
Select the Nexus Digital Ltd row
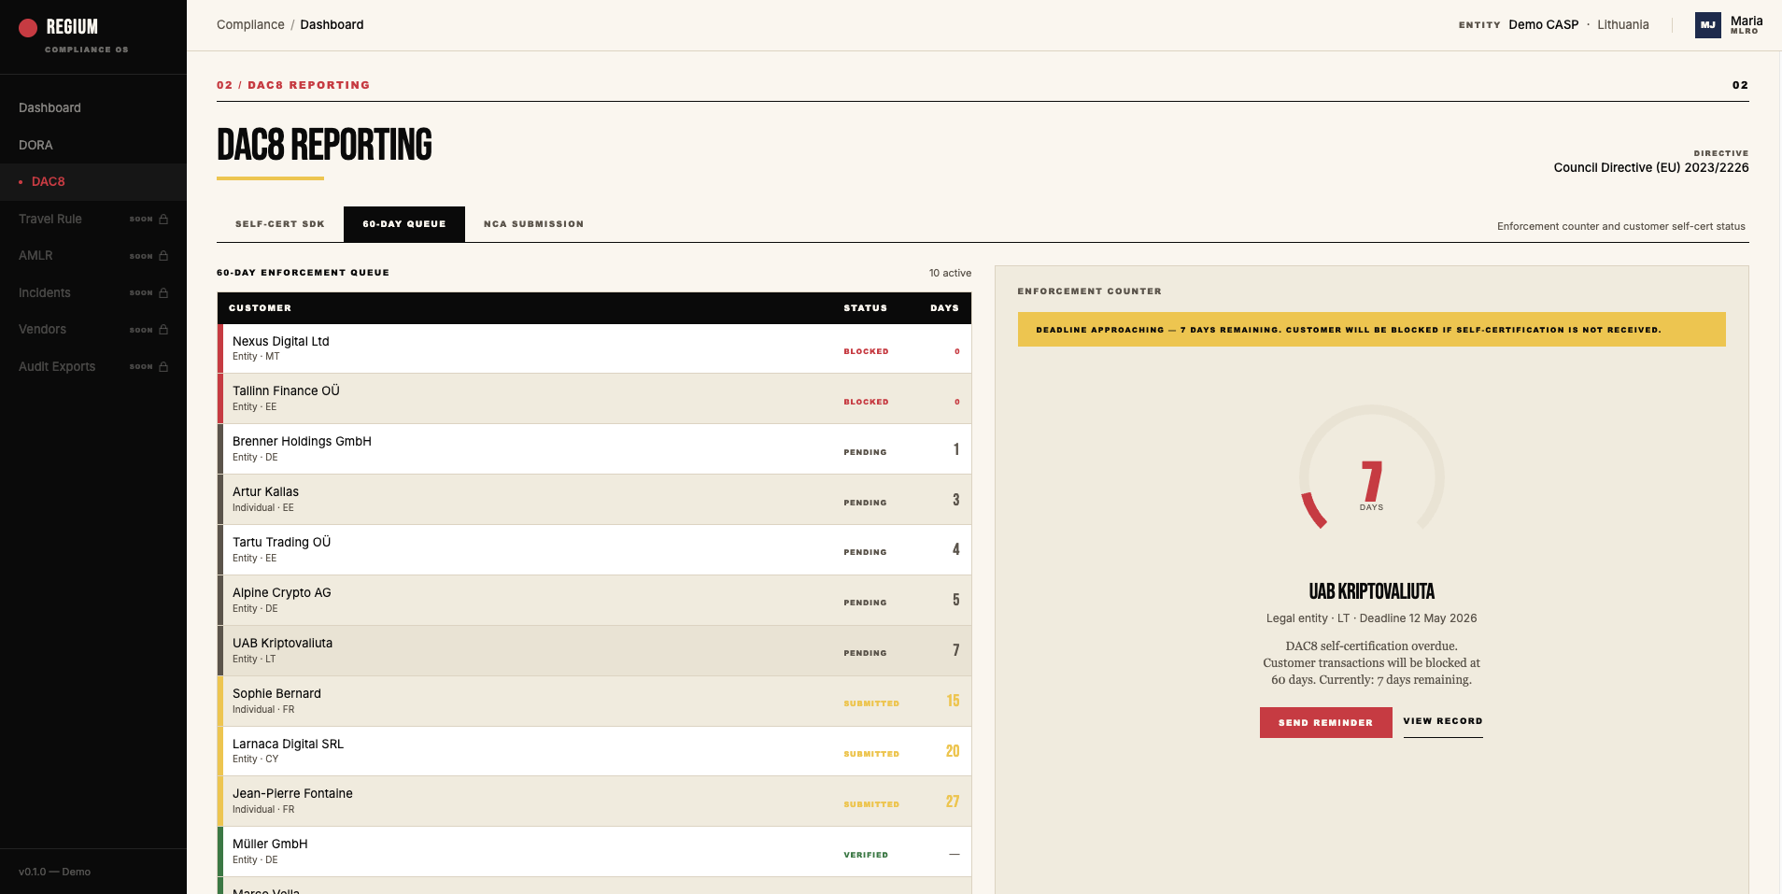[594, 348]
